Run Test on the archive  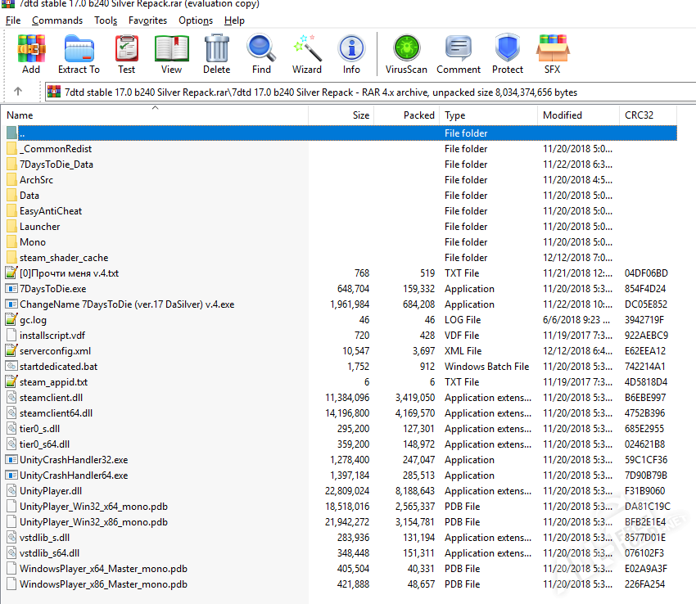(126, 54)
